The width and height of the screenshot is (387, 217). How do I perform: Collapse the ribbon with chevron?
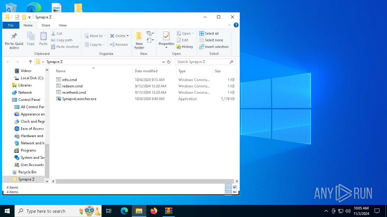tap(229, 25)
